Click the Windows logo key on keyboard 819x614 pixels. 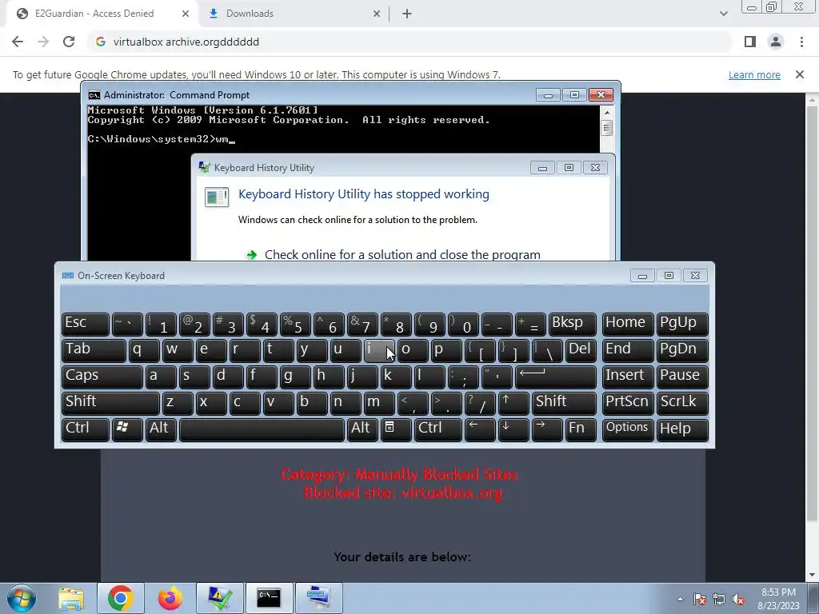click(127, 429)
